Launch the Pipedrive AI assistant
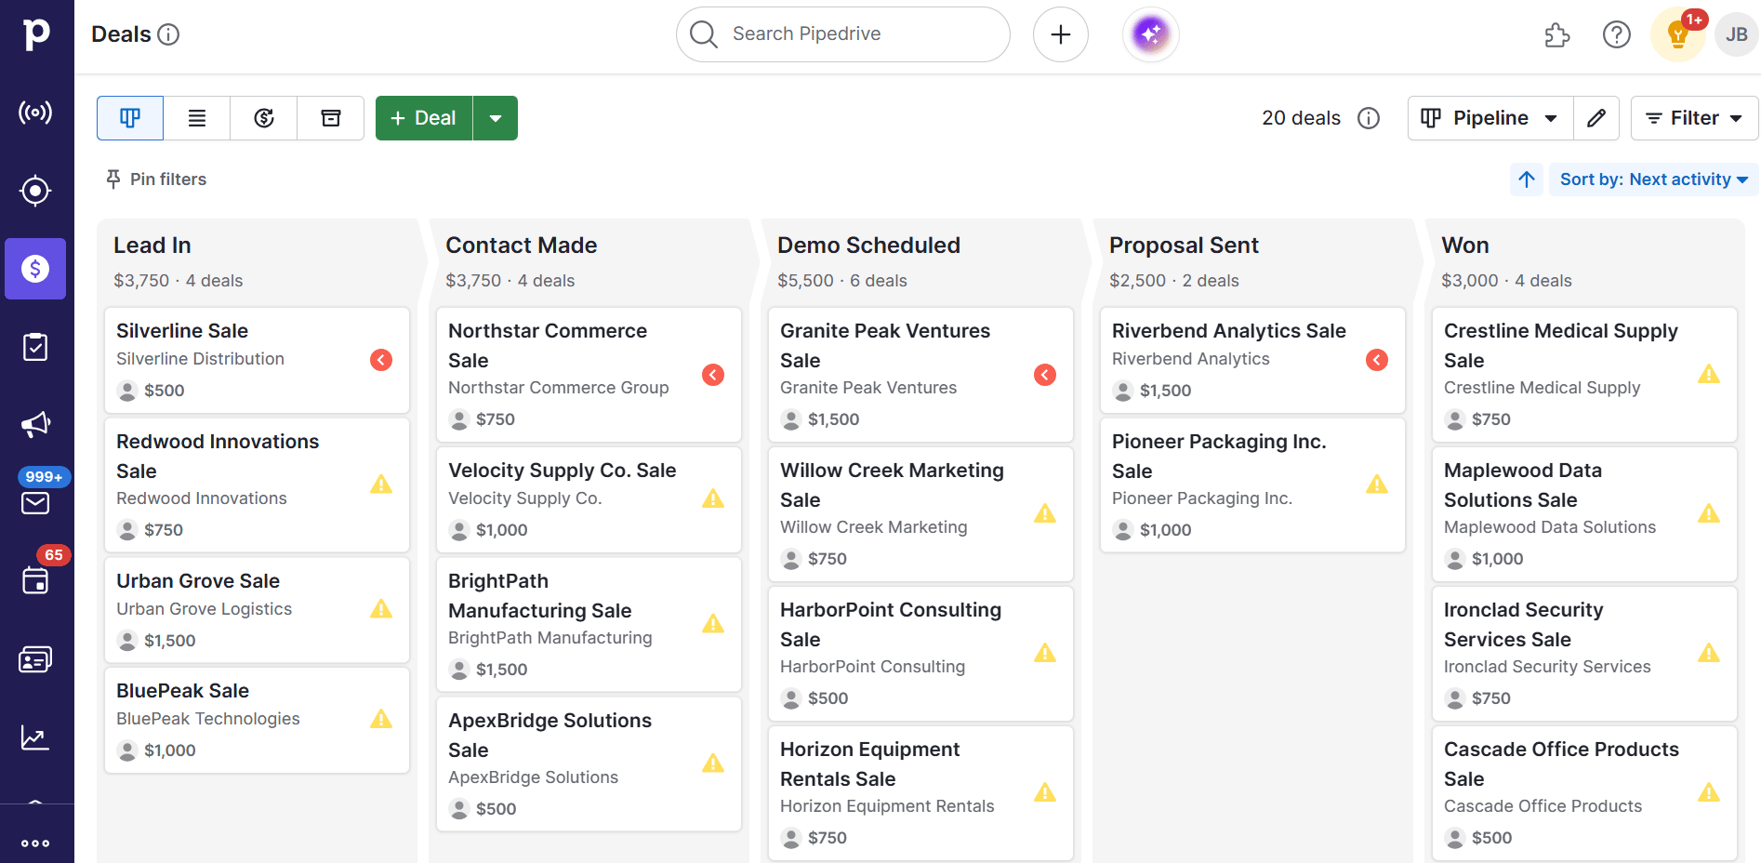 [x=1150, y=33]
